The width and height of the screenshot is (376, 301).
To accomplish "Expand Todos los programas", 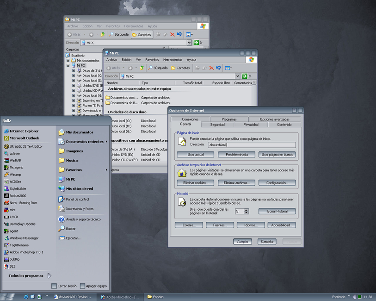I will [x=30, y=276].
